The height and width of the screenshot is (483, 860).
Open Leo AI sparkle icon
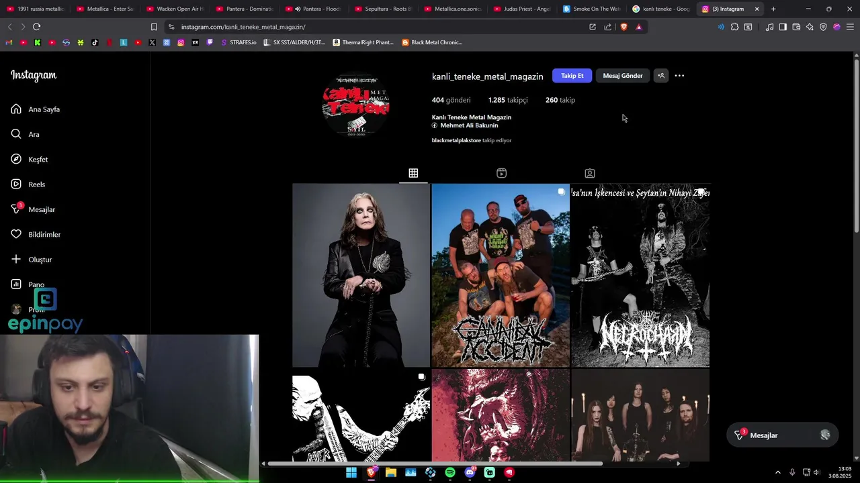tap(810, 27)
